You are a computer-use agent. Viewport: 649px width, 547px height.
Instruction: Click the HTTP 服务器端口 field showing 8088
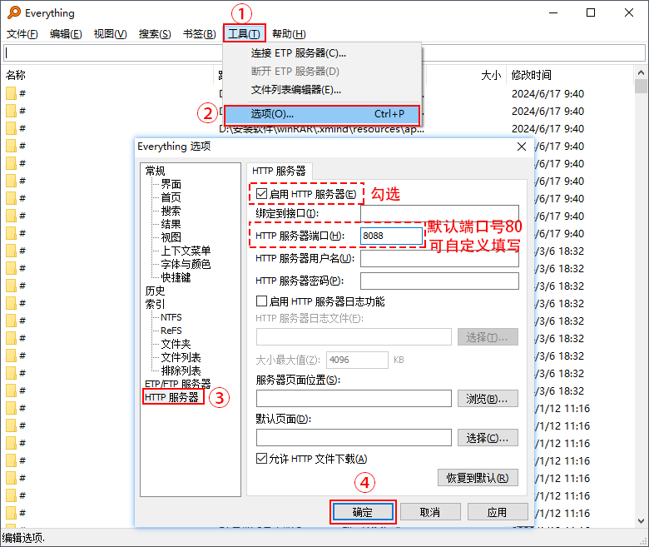[391, 236]
